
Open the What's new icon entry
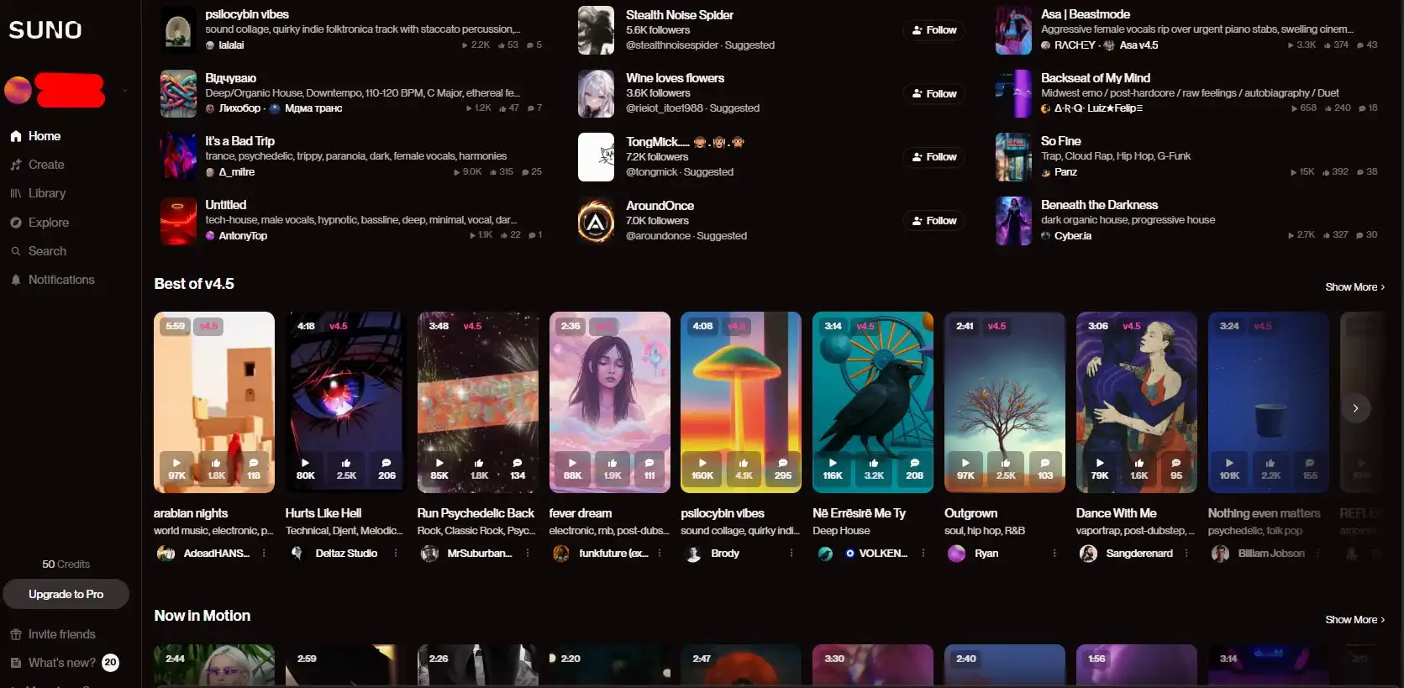click(16, 663)
